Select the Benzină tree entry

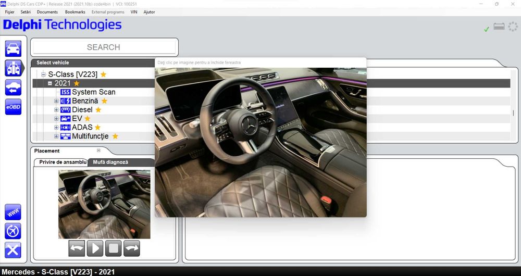(85, 101)
